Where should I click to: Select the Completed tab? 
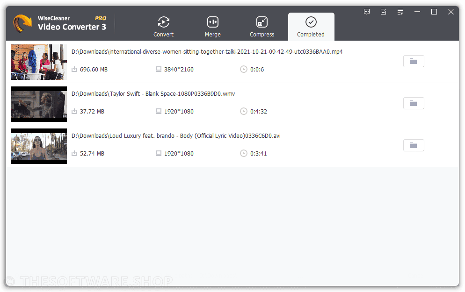pyautogui.click(x=311, y=27)
